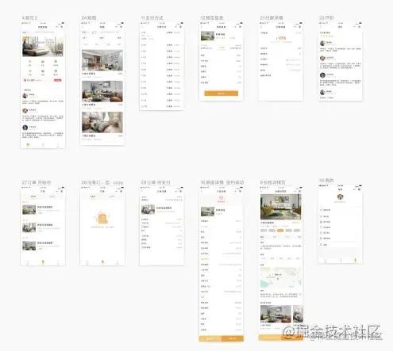Tap the living-room hero image on 长租详情页
Image resolution: width=393 pixels, height=351 pixels.
[281, 207]
